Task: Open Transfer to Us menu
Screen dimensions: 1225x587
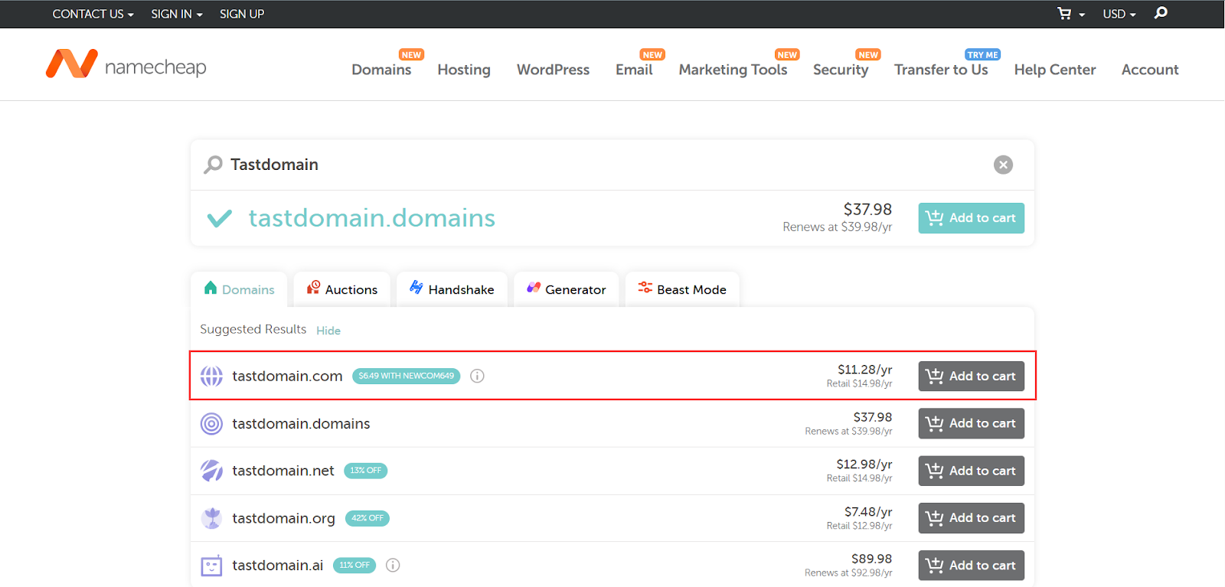Action: click(941, 70)
